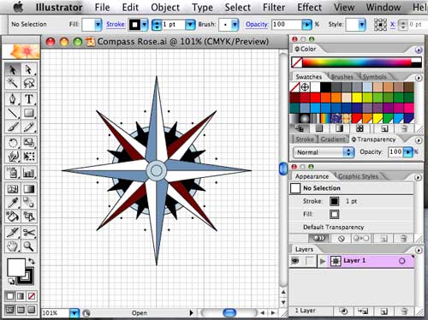The width and height of the screenshot is (428, 320).
Task: Select the Magic Wand tool
Action: pyautogui.click(x=13, y=83)
